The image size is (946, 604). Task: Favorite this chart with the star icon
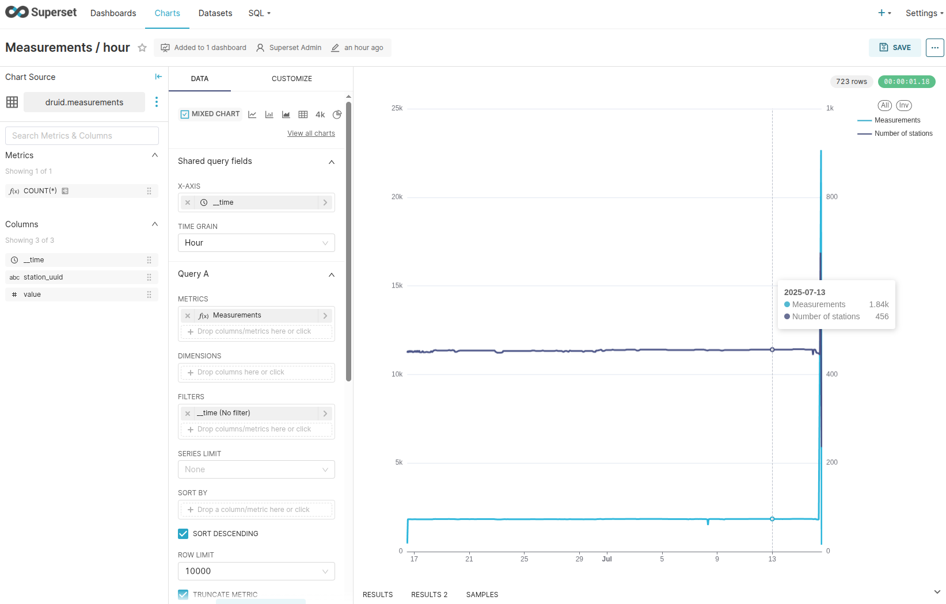(142, 48)
